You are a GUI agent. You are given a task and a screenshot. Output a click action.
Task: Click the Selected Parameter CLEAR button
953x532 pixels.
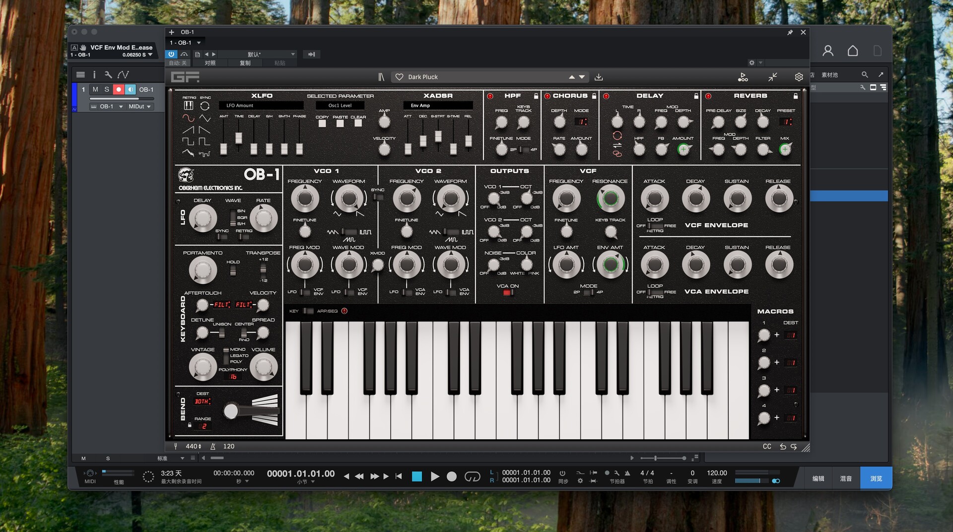tap(358, 123)
